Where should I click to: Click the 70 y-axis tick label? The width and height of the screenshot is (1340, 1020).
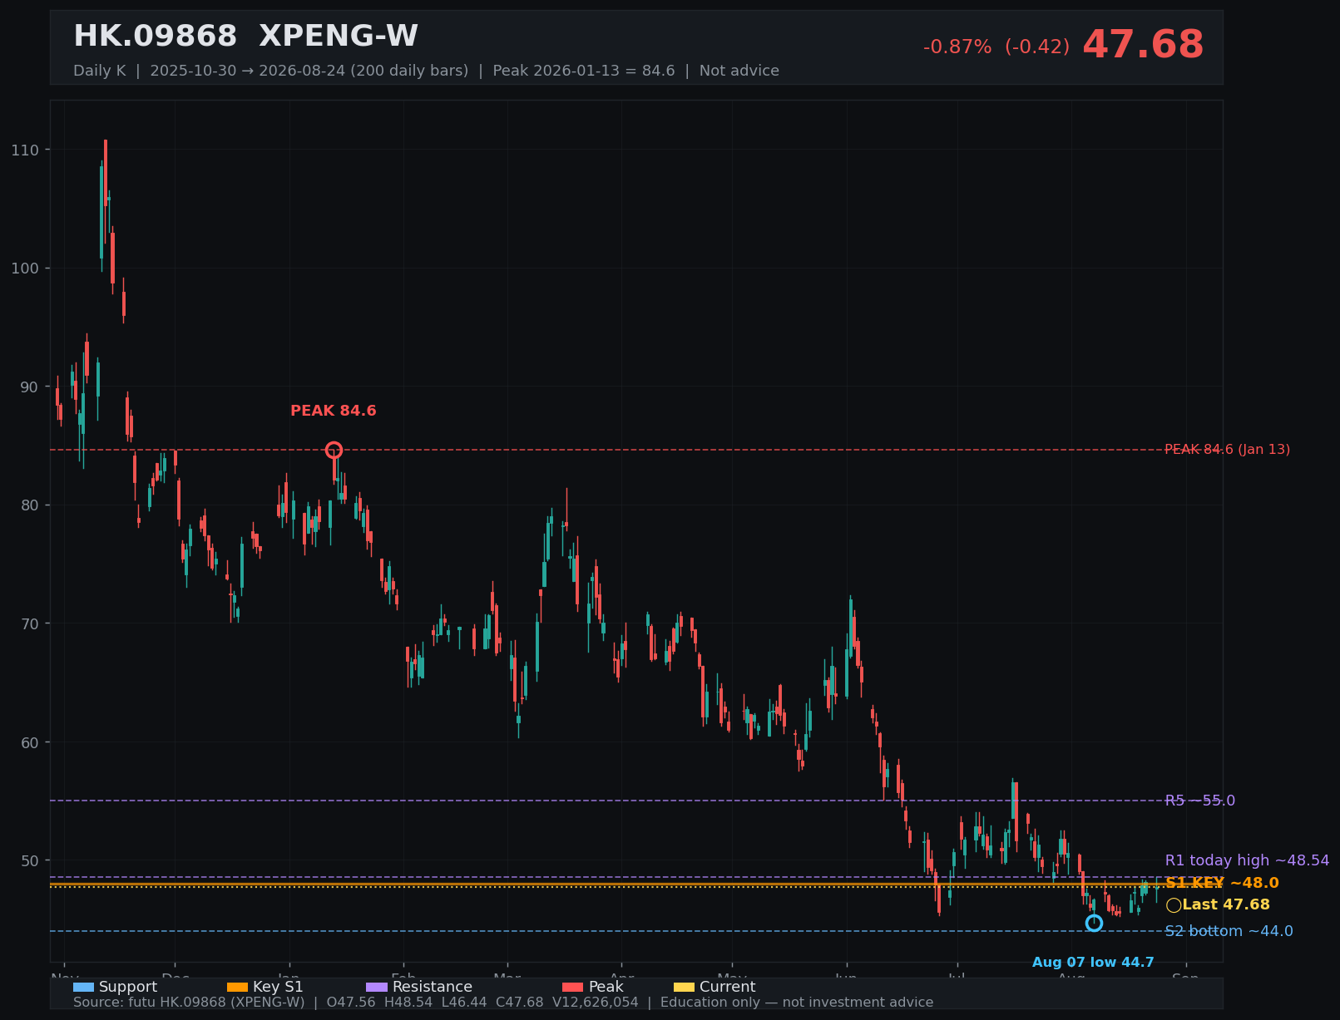point(29,623)
